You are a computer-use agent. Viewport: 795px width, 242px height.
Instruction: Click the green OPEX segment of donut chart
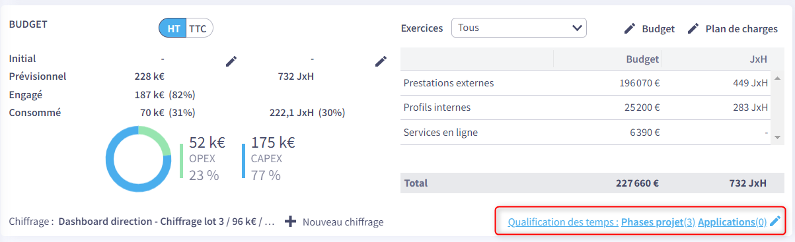pyautogui.click(x=155, y=140)
